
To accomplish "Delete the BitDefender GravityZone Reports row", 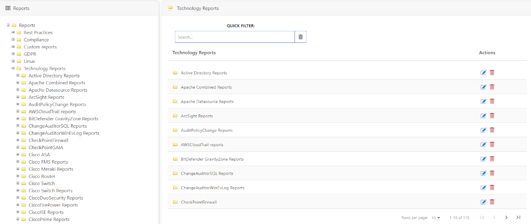I will 492,159.
